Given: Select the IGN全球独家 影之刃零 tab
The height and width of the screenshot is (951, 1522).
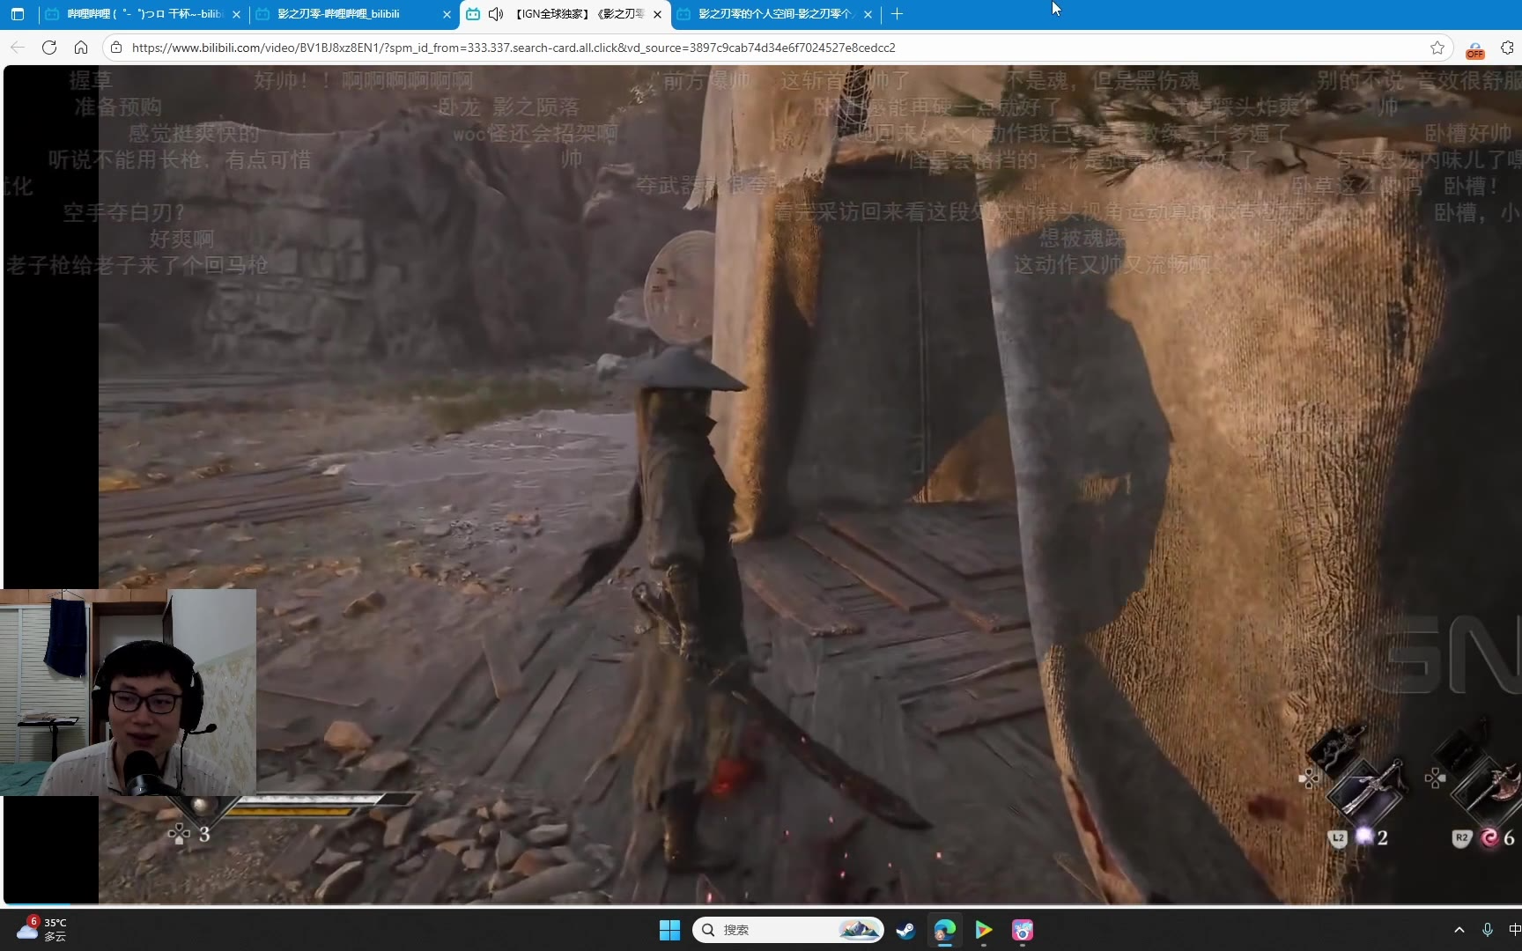Looking at the screenshot, I should pyautogui.click(x=564, y=14).
